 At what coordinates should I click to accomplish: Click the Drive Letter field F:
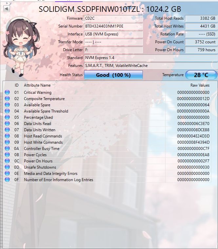pos(113,50)
